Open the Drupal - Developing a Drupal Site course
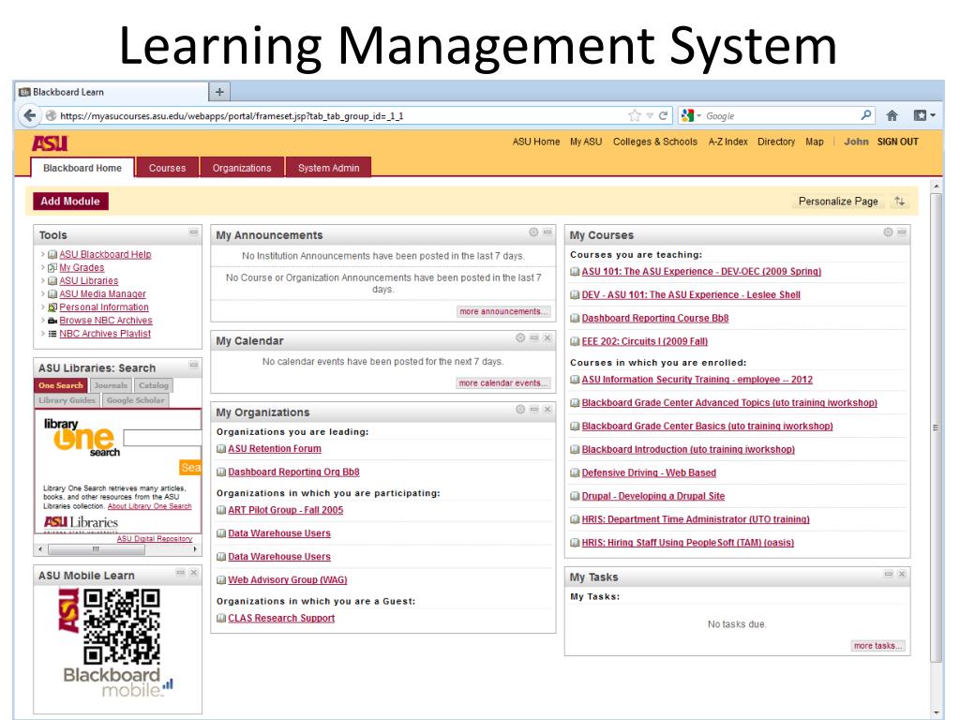Screen dimensions: 960x720 (x=653, y=496)
